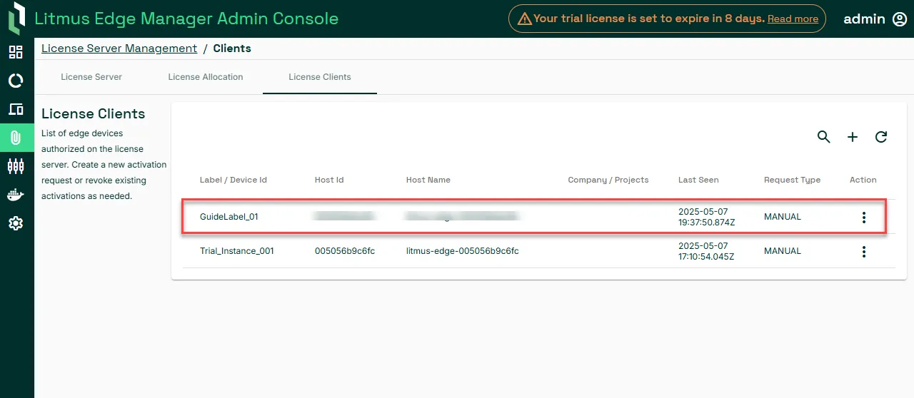This screenshot has height=398, width=914.
Task: Click MANUAL request type for GuideLabel_01
Action: [783, 217]
